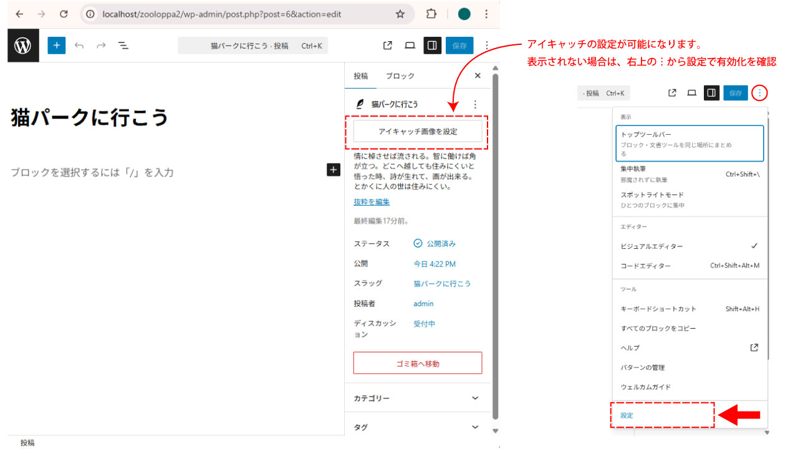Select ビジュアルエディター in menu
This screenshot has width=798, height=449.
[x=690, y=246]
